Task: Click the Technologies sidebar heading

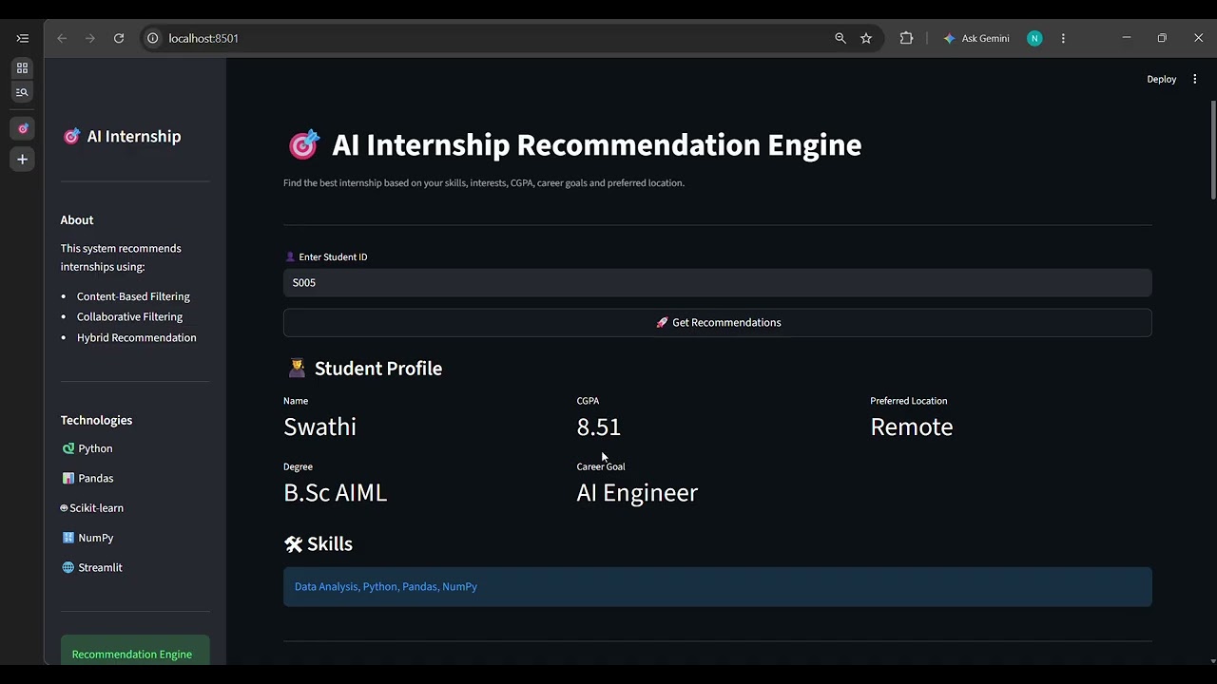Action: click(96, 420)
